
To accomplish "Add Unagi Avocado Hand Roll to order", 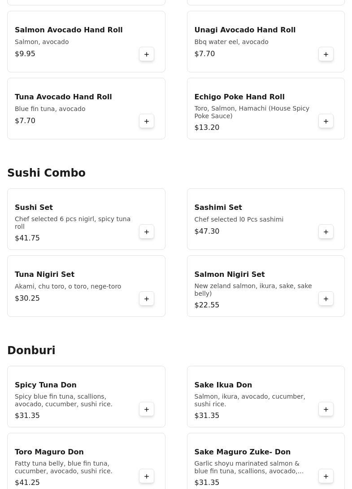I will click(326, 54).
